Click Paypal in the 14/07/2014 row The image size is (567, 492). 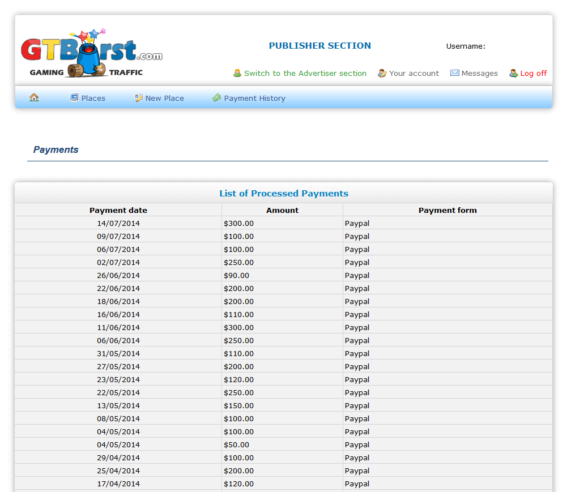(x=357, y=224)
